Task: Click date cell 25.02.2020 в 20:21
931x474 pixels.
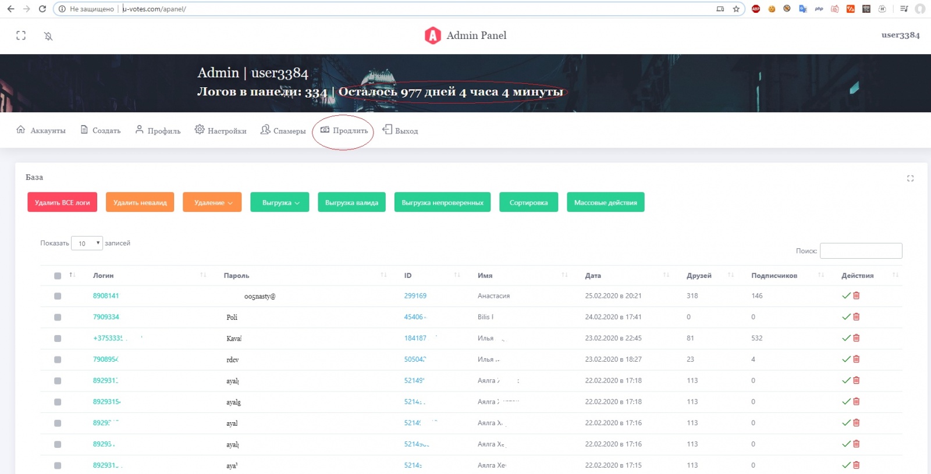Action: tap(613, 296)
